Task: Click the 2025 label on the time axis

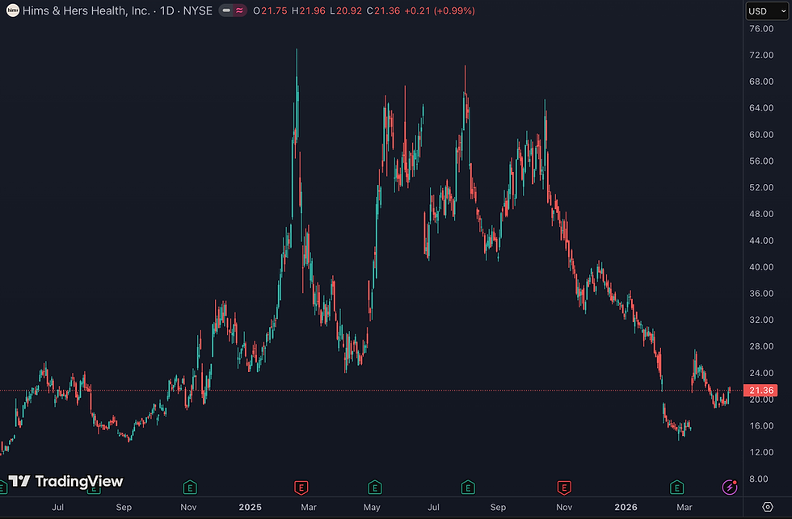Action: (x=250, y=507)
